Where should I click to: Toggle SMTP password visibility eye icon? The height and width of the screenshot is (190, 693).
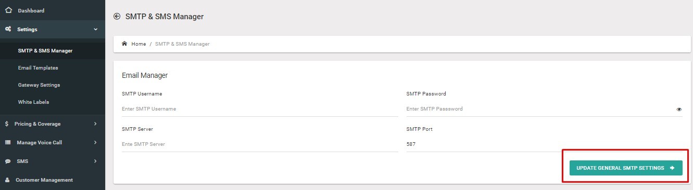click(679, 110)
